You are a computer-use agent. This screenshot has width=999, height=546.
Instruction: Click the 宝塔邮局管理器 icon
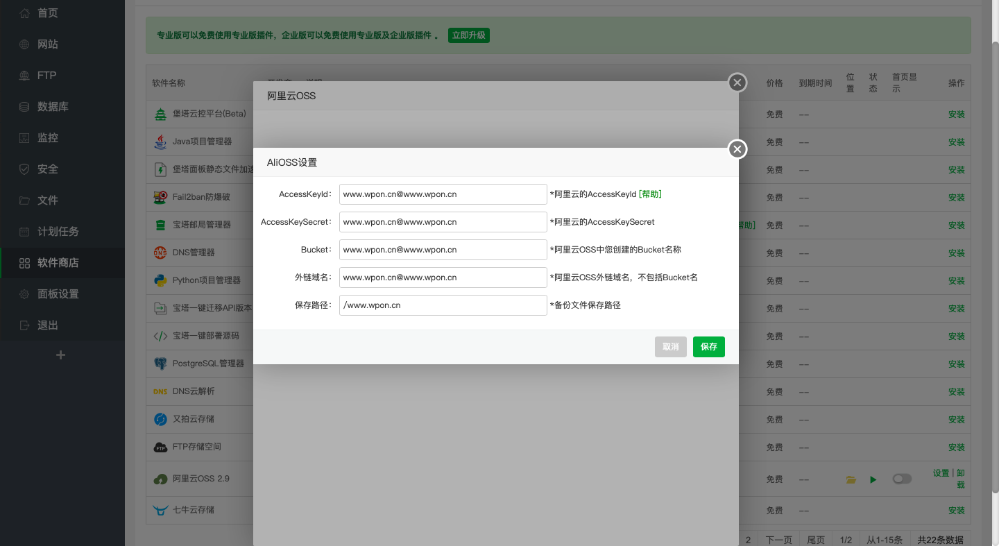160,225
